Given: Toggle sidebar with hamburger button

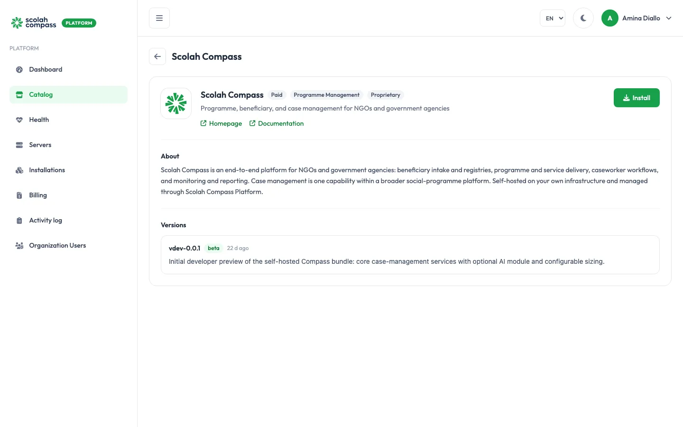Looking at the screenshot, I should click(159, 18).
